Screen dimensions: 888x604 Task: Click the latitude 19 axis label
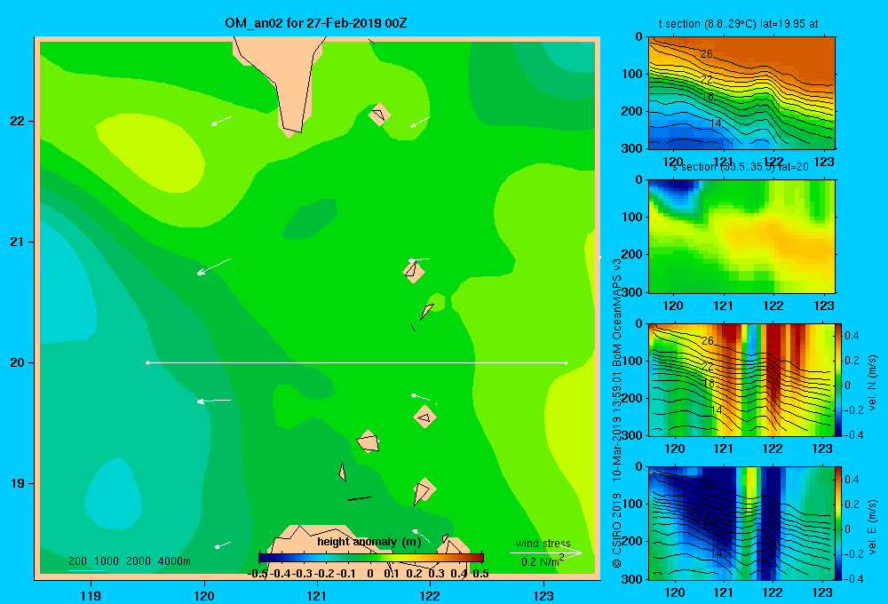point(18,483)
